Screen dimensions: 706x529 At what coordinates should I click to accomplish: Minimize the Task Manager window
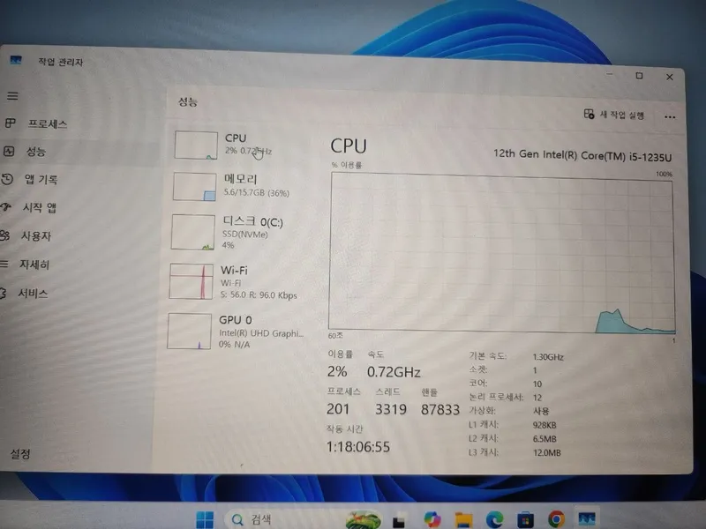click(609, 74)
